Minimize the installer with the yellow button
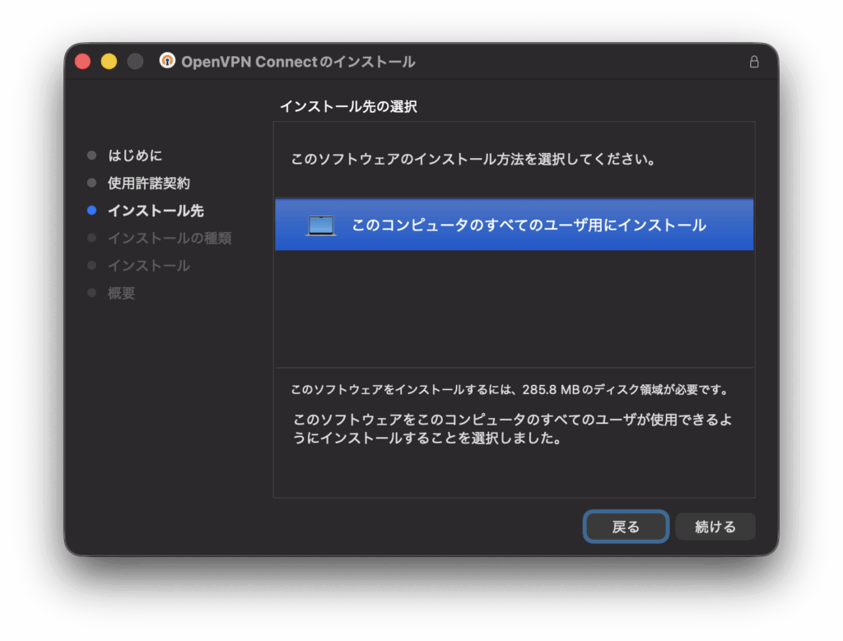843x641 pixels. click(109, 62)
